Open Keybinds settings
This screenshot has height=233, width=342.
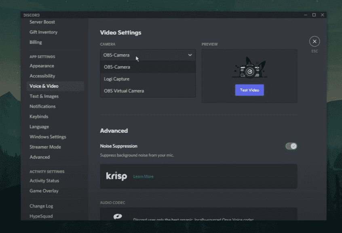38,116
